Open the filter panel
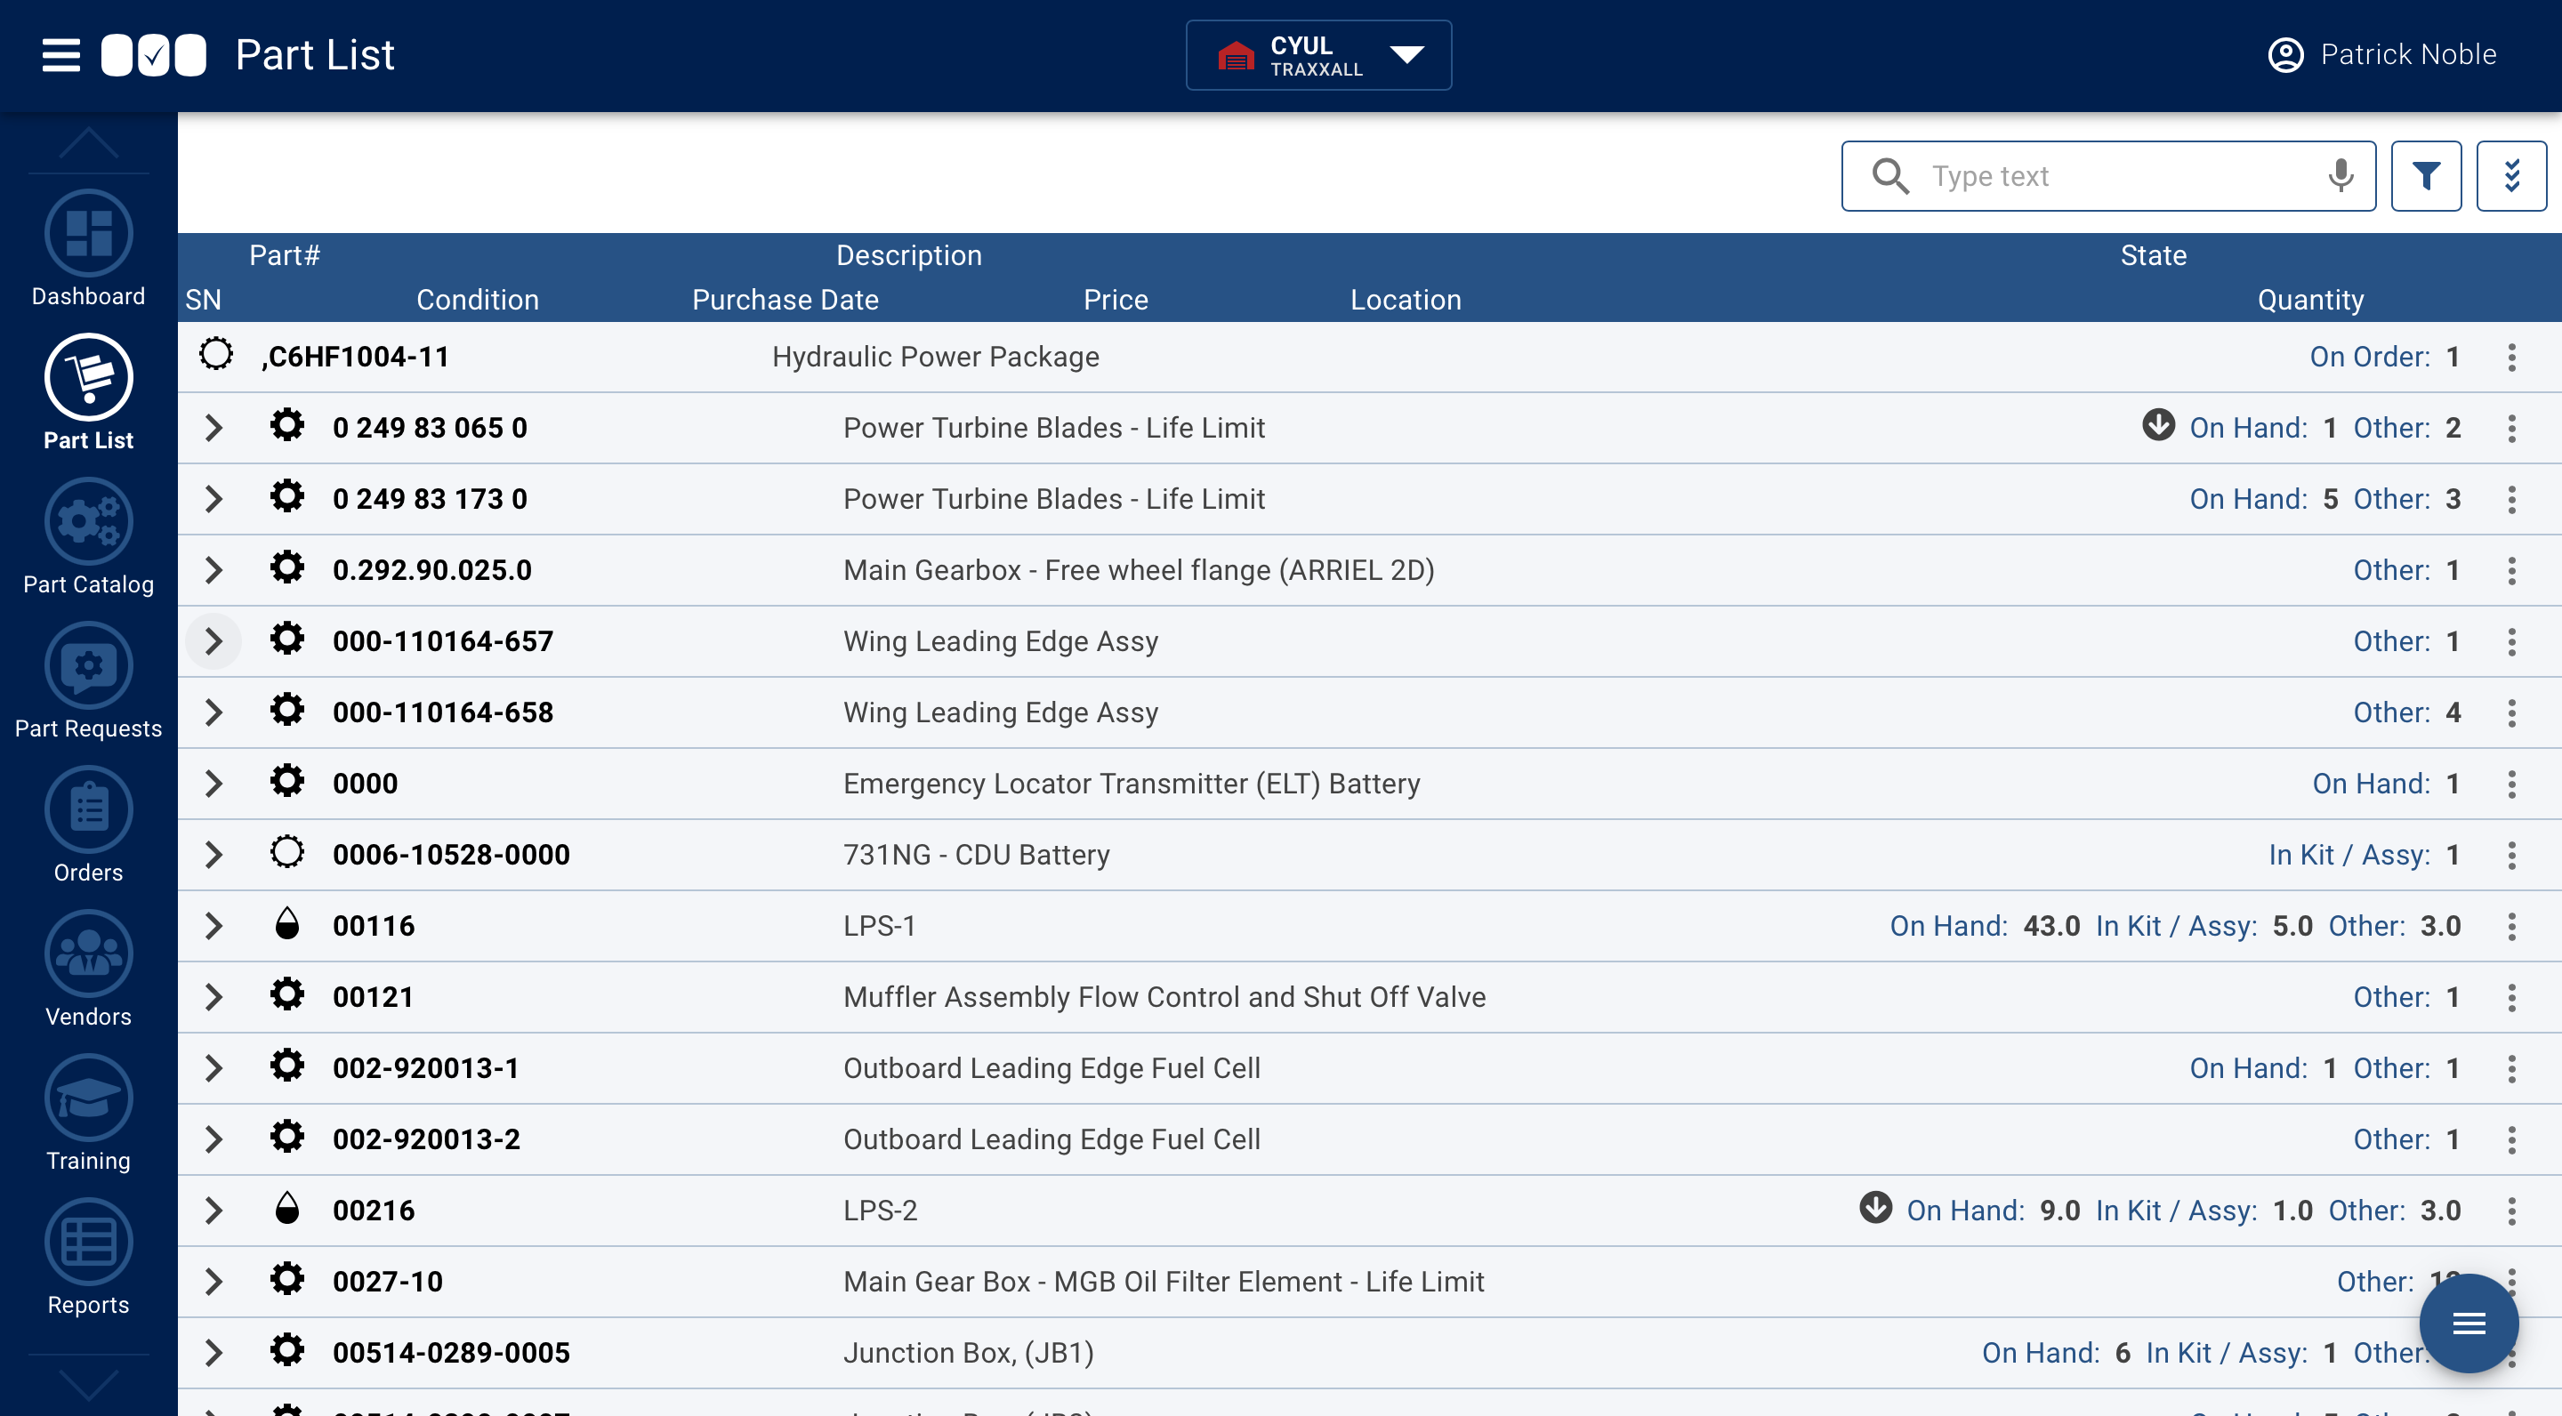This screenshot has width=2562, height=1416. [2427, 176]
